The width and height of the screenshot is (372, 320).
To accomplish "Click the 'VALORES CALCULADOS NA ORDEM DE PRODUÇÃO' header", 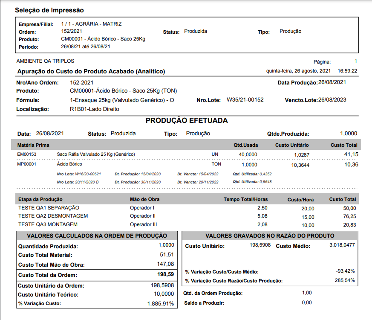I will [x=97, y=236].
